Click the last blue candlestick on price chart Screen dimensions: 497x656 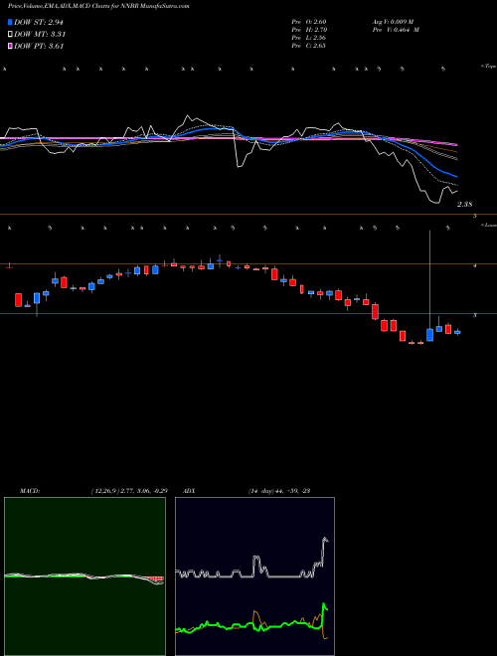457,332
